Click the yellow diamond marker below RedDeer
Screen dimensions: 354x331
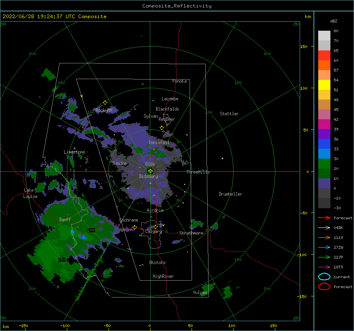pyautogui.click(x=162, y=128)
